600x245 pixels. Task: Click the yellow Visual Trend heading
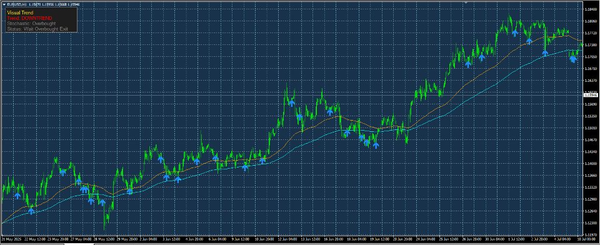(x=20, y=12)
